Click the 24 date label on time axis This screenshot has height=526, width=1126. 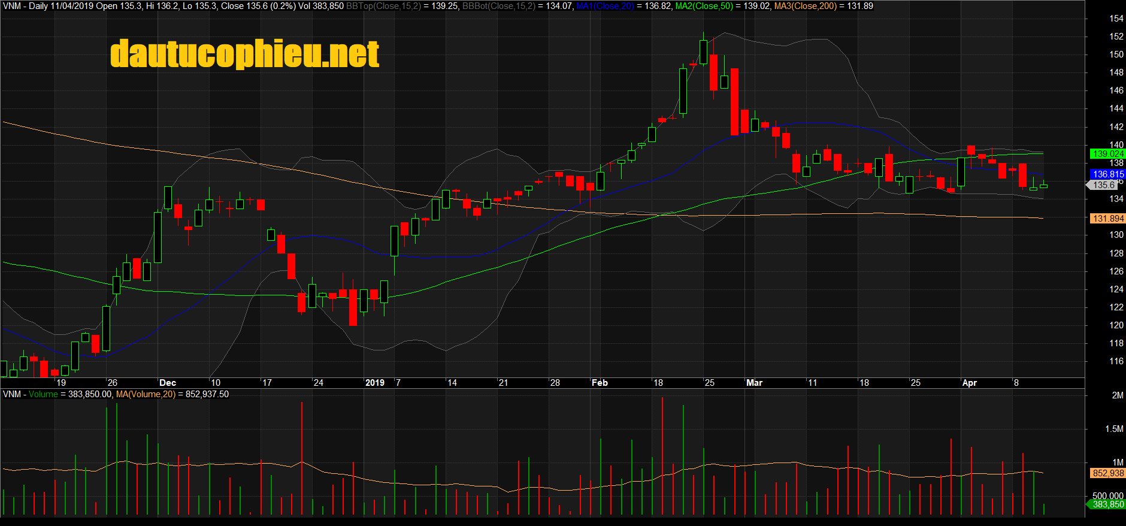pos(318,383)
